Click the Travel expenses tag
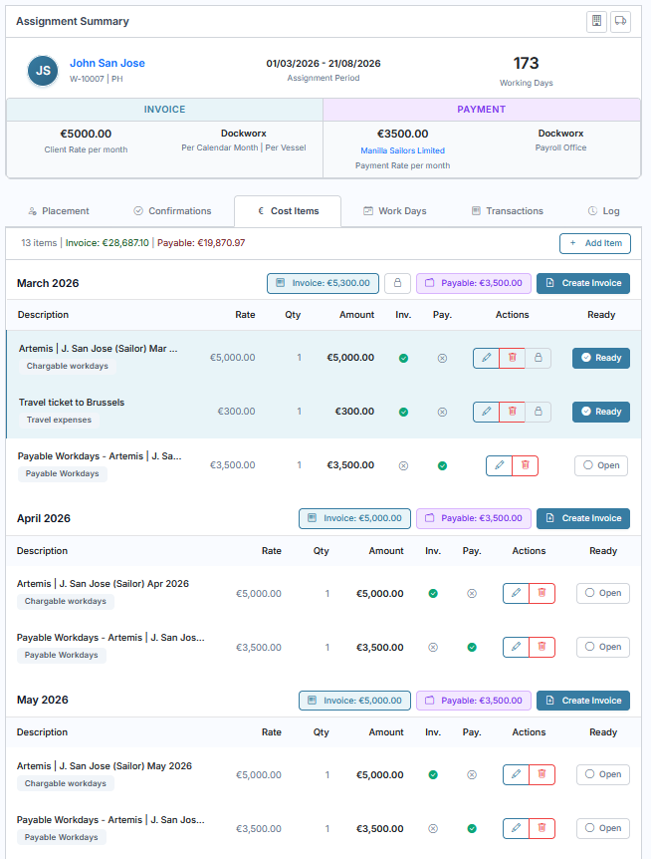The height and width of the screenshot is (859, 651). [x=59, y=420]
